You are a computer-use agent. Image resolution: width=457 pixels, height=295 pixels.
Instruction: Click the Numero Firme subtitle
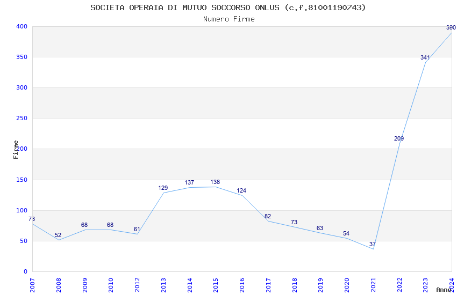(x=228, y=19)
